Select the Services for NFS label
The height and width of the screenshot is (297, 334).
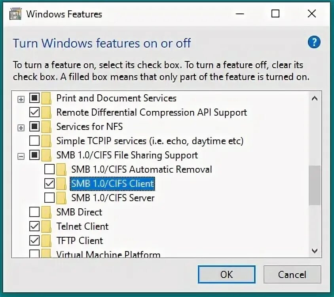(x=89, y=127)
